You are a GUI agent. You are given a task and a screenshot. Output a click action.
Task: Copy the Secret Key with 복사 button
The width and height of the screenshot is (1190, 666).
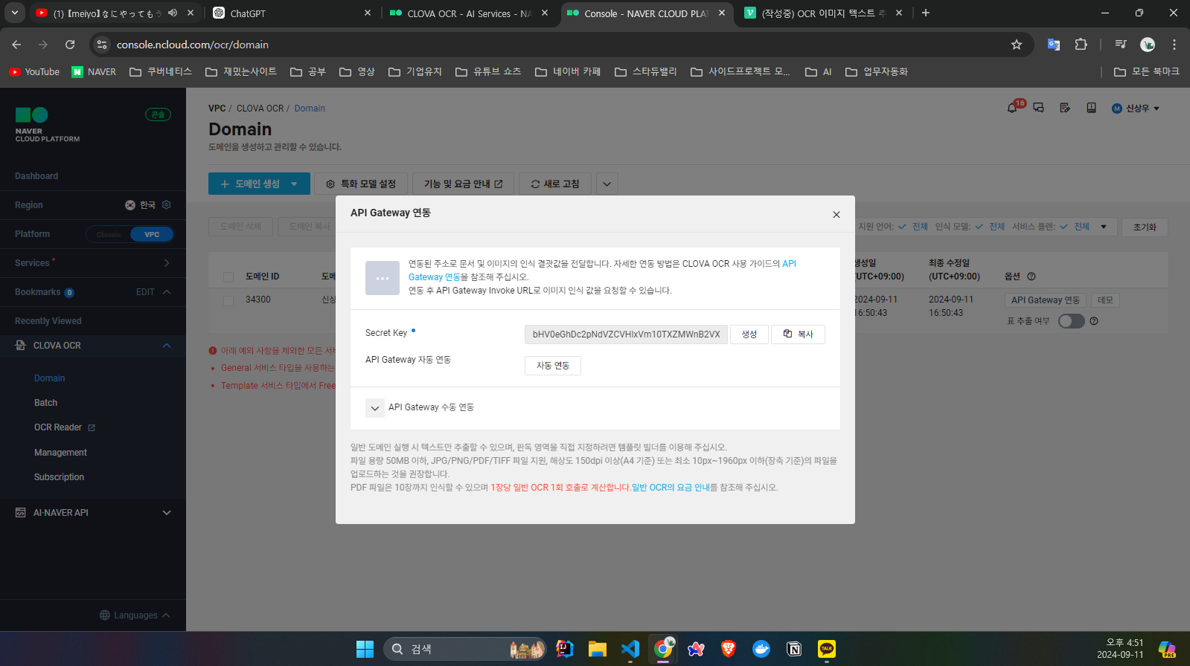(x=798, y=334)
